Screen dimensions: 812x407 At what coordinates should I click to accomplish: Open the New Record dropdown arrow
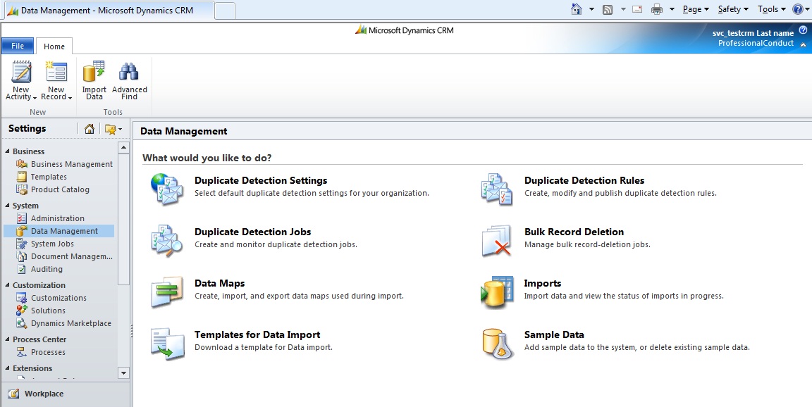pyautogui.click(x=69, y=98)
